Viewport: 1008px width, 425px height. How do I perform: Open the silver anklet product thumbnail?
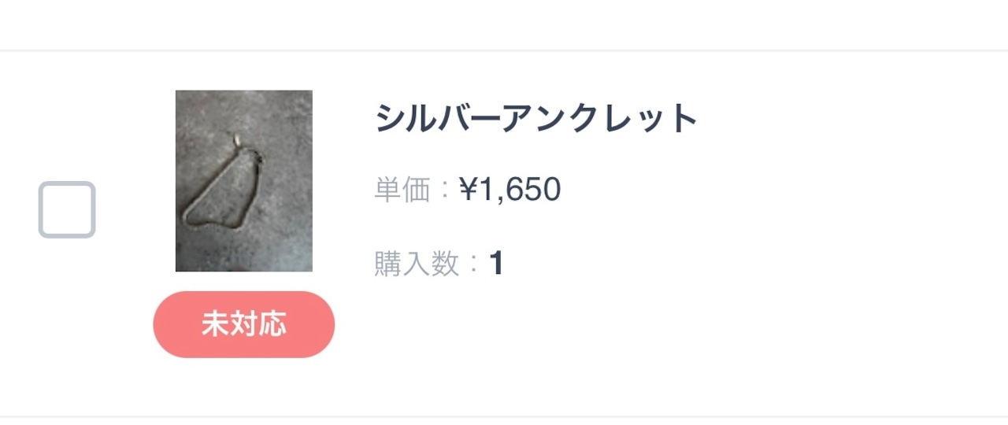click(x=244, y=181)
